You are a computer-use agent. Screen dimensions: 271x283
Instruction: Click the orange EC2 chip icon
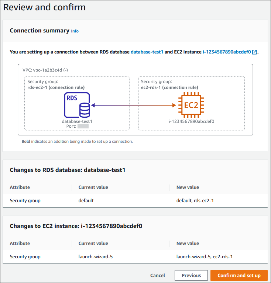click(191, 105)
